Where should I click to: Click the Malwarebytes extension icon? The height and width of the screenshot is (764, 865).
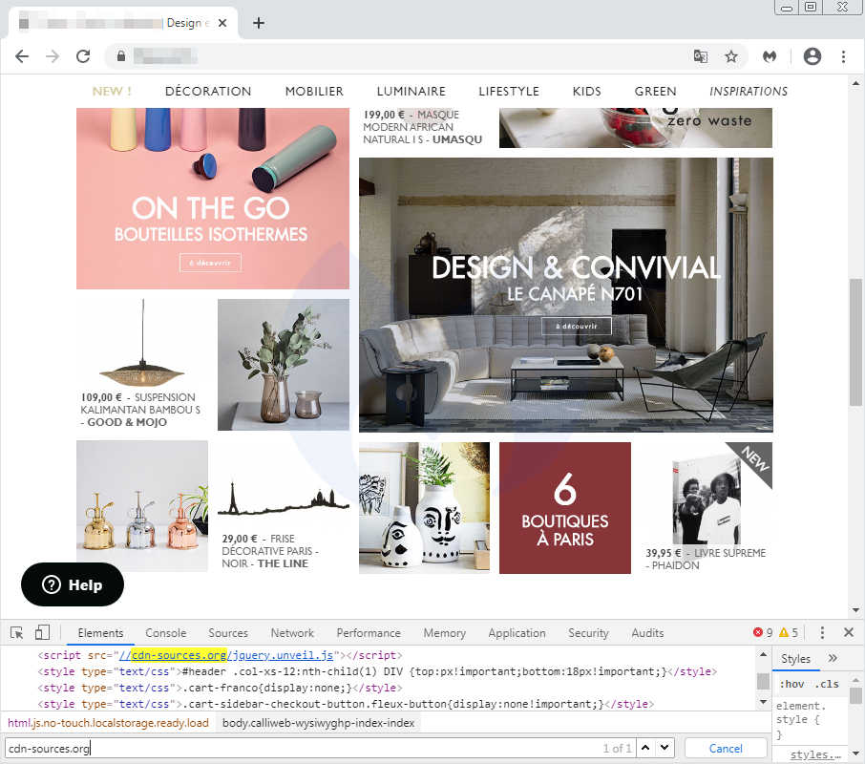point(769,56)
